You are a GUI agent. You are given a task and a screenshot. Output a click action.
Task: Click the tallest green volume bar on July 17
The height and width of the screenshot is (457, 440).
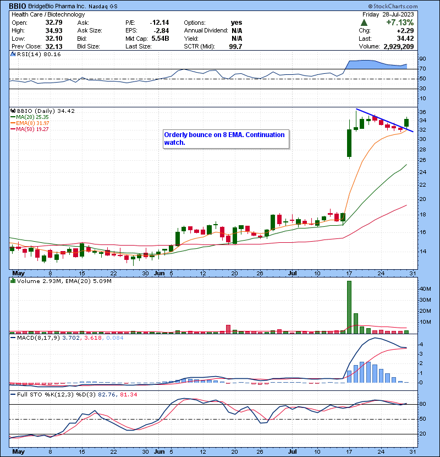click(x=349, y=307)
